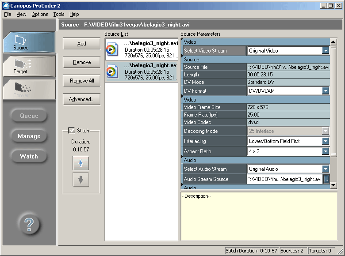The width and height of the screenshot is (345, 256).
Task: Open the File menu
Action: coord(8,14)
